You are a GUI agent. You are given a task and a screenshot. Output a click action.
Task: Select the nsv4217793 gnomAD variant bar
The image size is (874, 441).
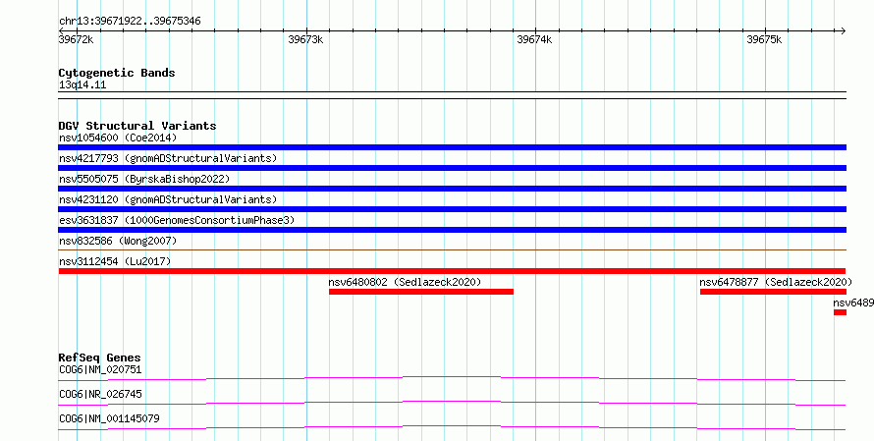click(x=452, y=168)
